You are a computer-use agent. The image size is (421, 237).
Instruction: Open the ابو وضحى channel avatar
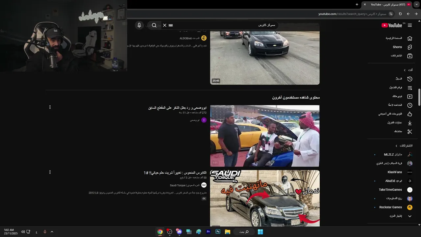[204, 120]
